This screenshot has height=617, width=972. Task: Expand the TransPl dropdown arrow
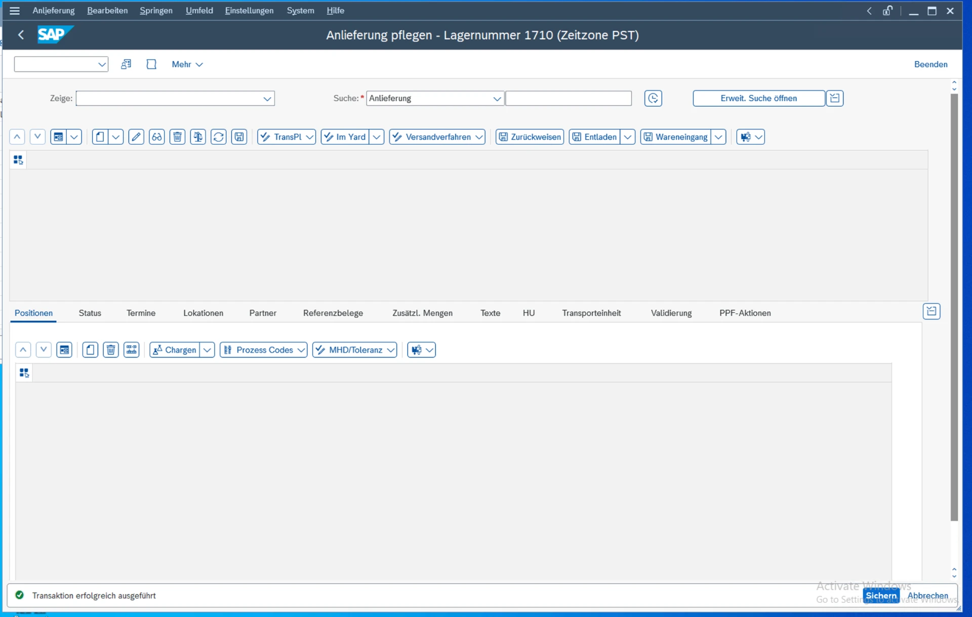(x=309, y=137)
